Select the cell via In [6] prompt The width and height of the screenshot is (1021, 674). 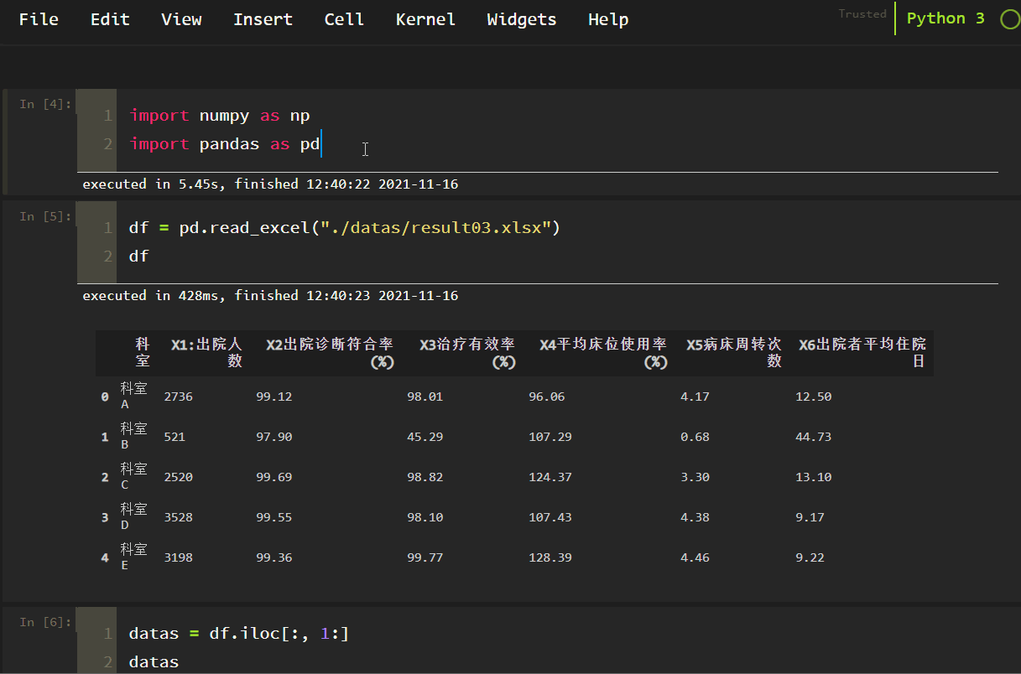[45, 621]
